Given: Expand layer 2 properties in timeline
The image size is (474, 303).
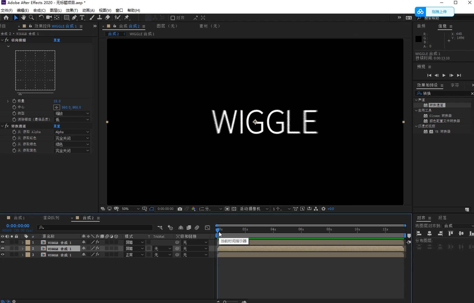Looking at the screenshot, I should click(x=22, y=249).
